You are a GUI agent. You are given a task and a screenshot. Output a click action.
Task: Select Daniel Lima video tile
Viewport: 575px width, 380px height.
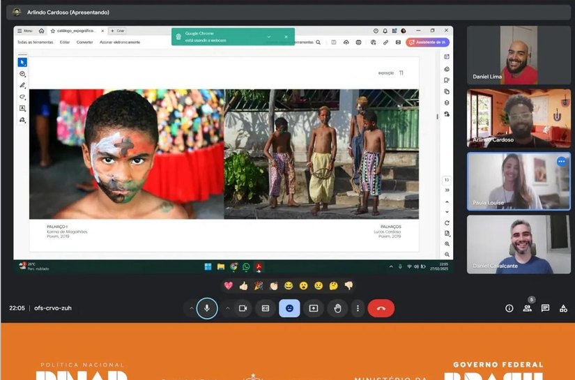pyautogui.click(x=519, y=55)
